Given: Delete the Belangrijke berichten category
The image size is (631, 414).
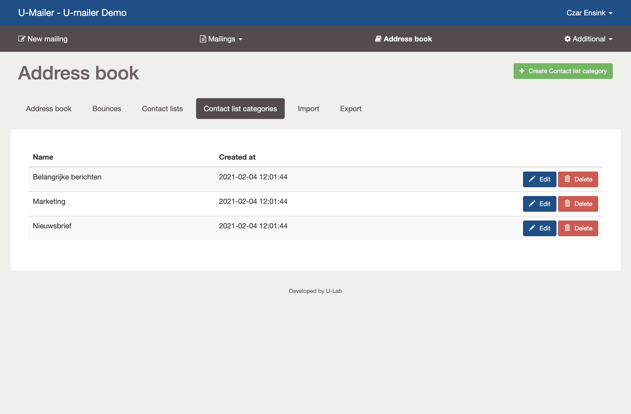Looking at the screenshot, I should (x=578, y=179).
